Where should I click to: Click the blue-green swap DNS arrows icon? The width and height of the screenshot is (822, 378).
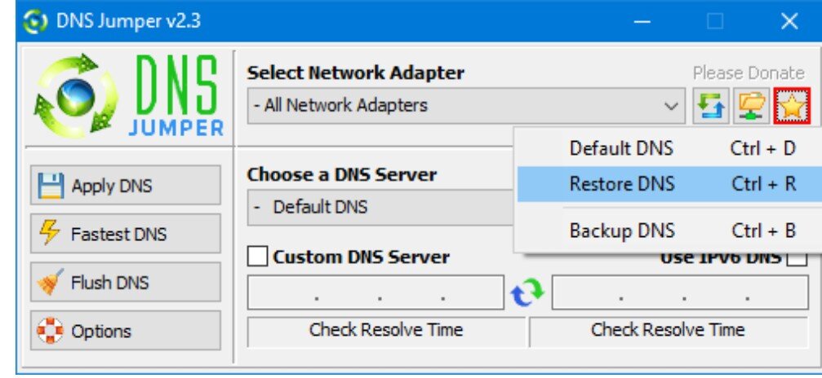point(528,292)
